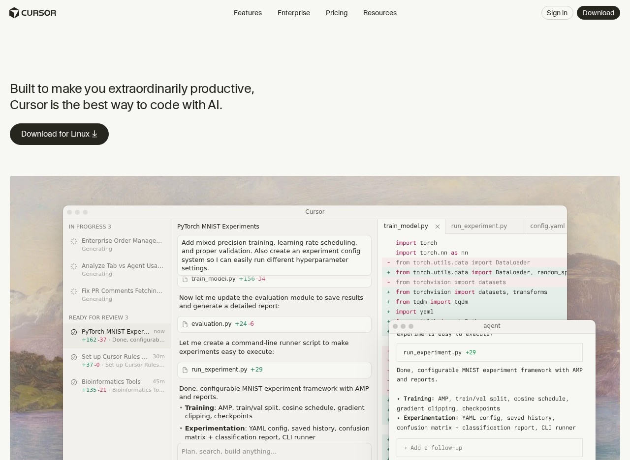The width and height of the screenshot is (630, 460).
Task: Select Fix PR Comments Fetching task
Action: tap(122, 291)
